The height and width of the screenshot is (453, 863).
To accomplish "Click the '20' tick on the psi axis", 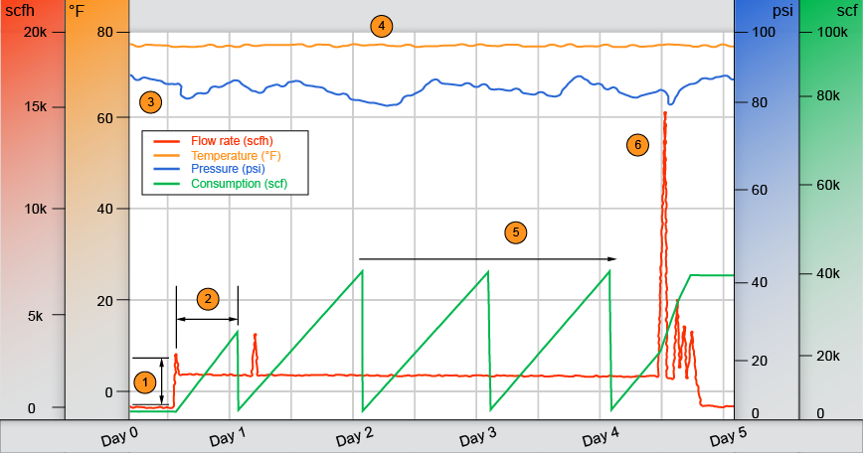I will click(x=760, y=362).
